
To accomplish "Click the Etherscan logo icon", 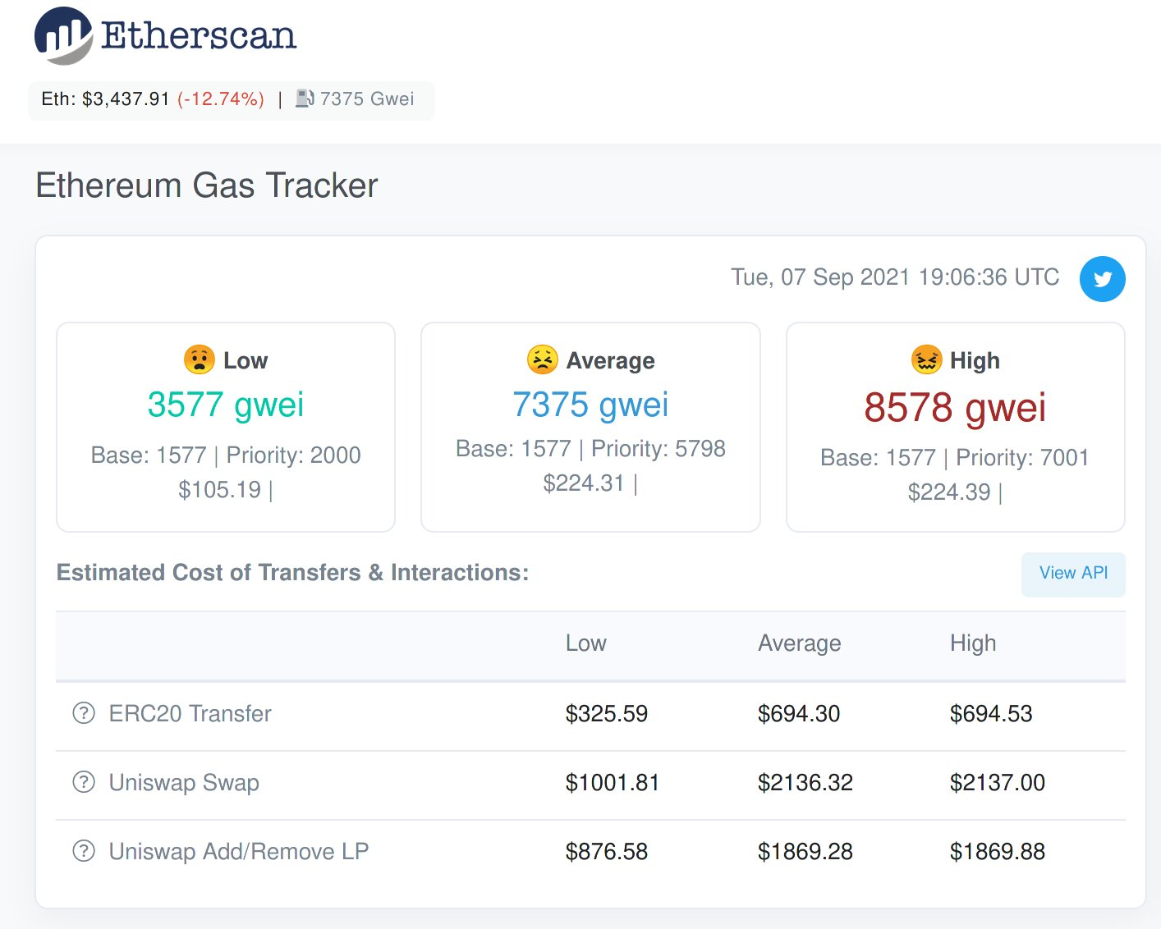I will (x=63, y=36).
